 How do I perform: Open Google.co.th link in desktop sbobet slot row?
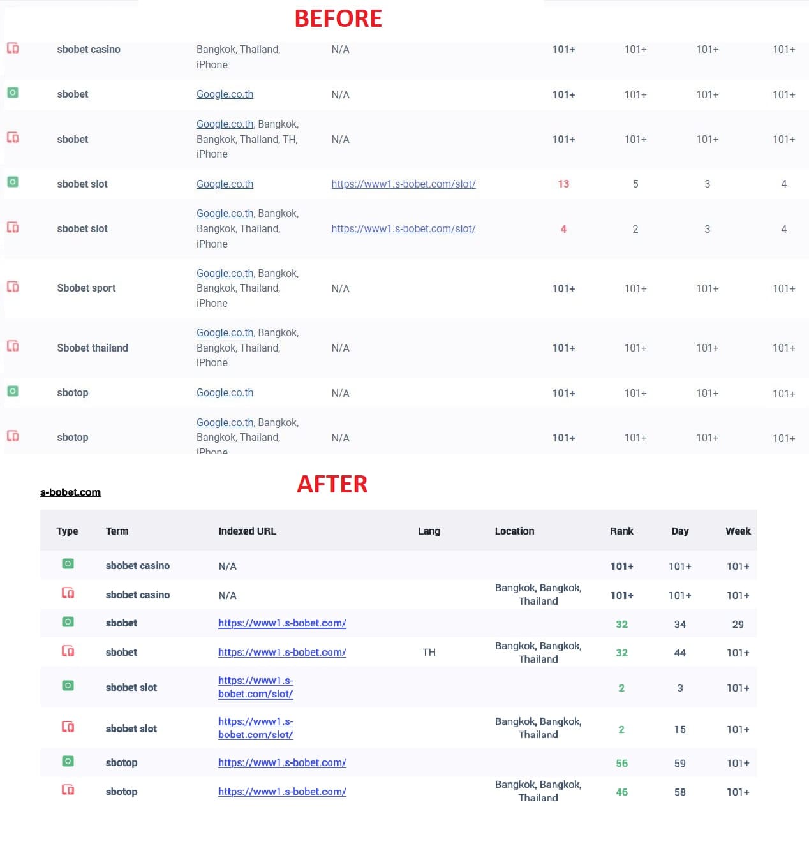click(x=225, y=184)
